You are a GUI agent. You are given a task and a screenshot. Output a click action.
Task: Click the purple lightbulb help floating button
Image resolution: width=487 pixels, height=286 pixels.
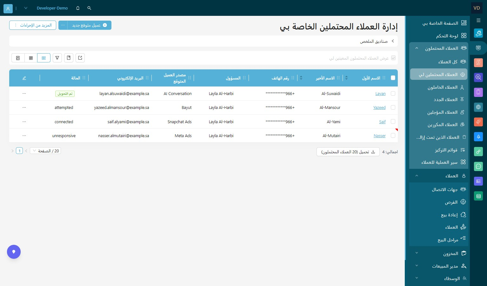pos(14,252)
